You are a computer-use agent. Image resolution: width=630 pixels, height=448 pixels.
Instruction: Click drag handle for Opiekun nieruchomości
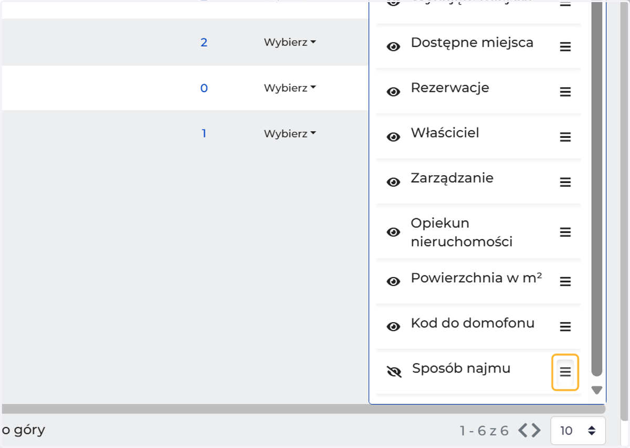point(565,232)
